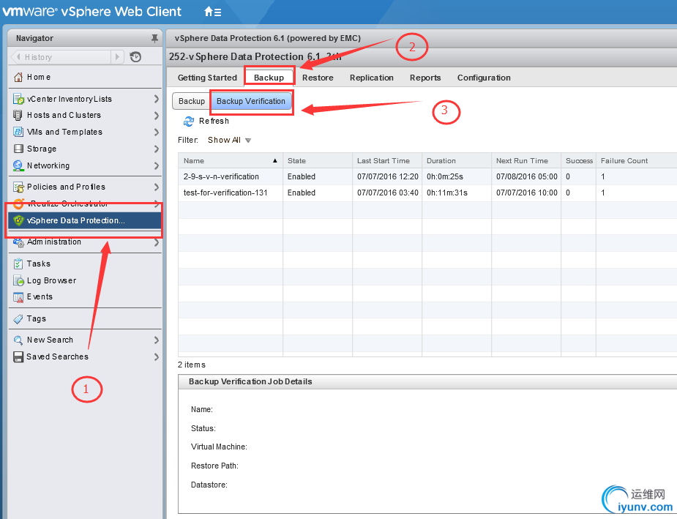This screenshot has width=677, height=519.
Task: Select the New Search magnifier icon
Action: [18, 340]
